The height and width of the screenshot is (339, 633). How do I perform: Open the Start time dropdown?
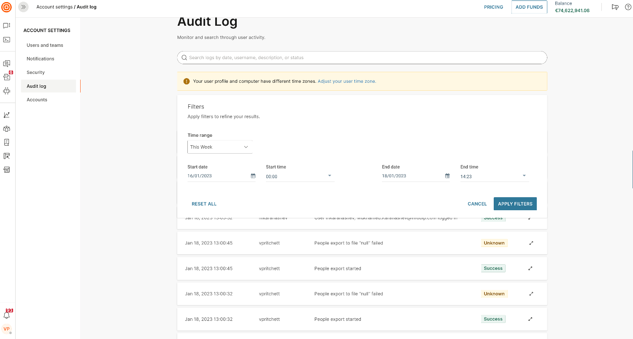point(329,176)
